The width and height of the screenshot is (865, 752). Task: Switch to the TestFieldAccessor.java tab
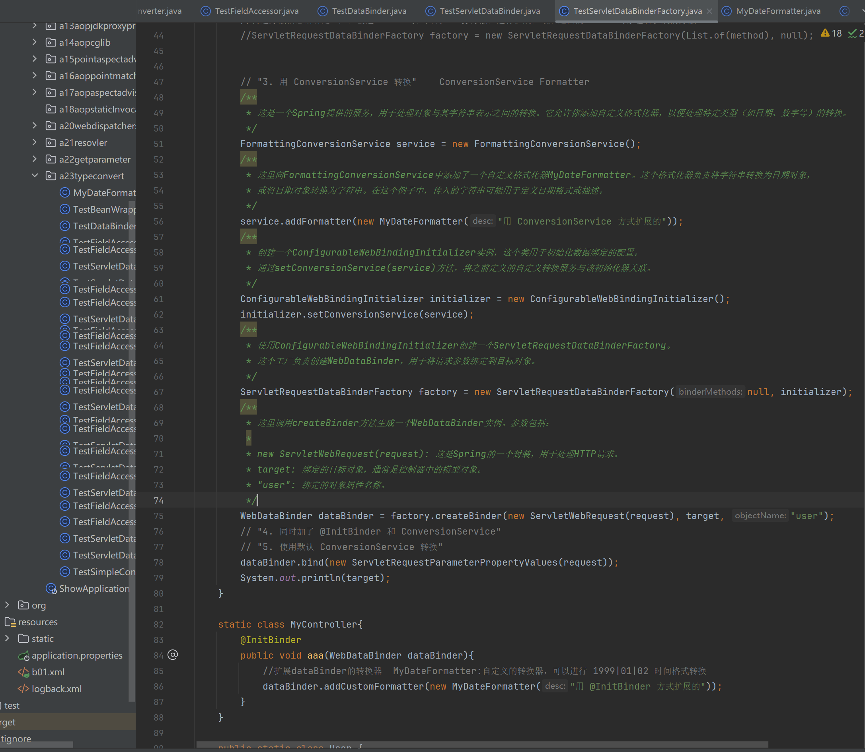click(249, 11)
